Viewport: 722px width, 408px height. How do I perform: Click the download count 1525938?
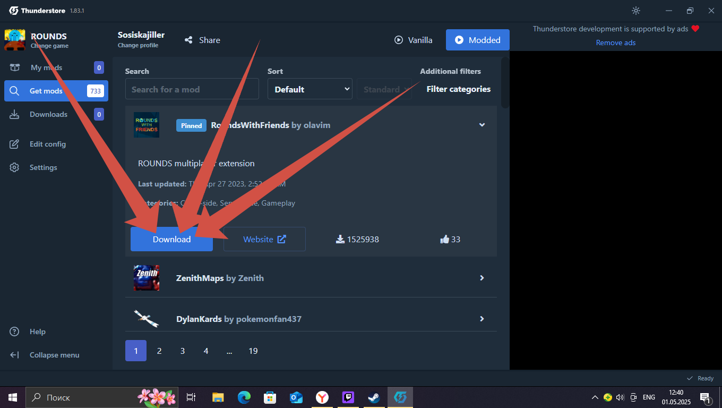[x=358, y=240]
